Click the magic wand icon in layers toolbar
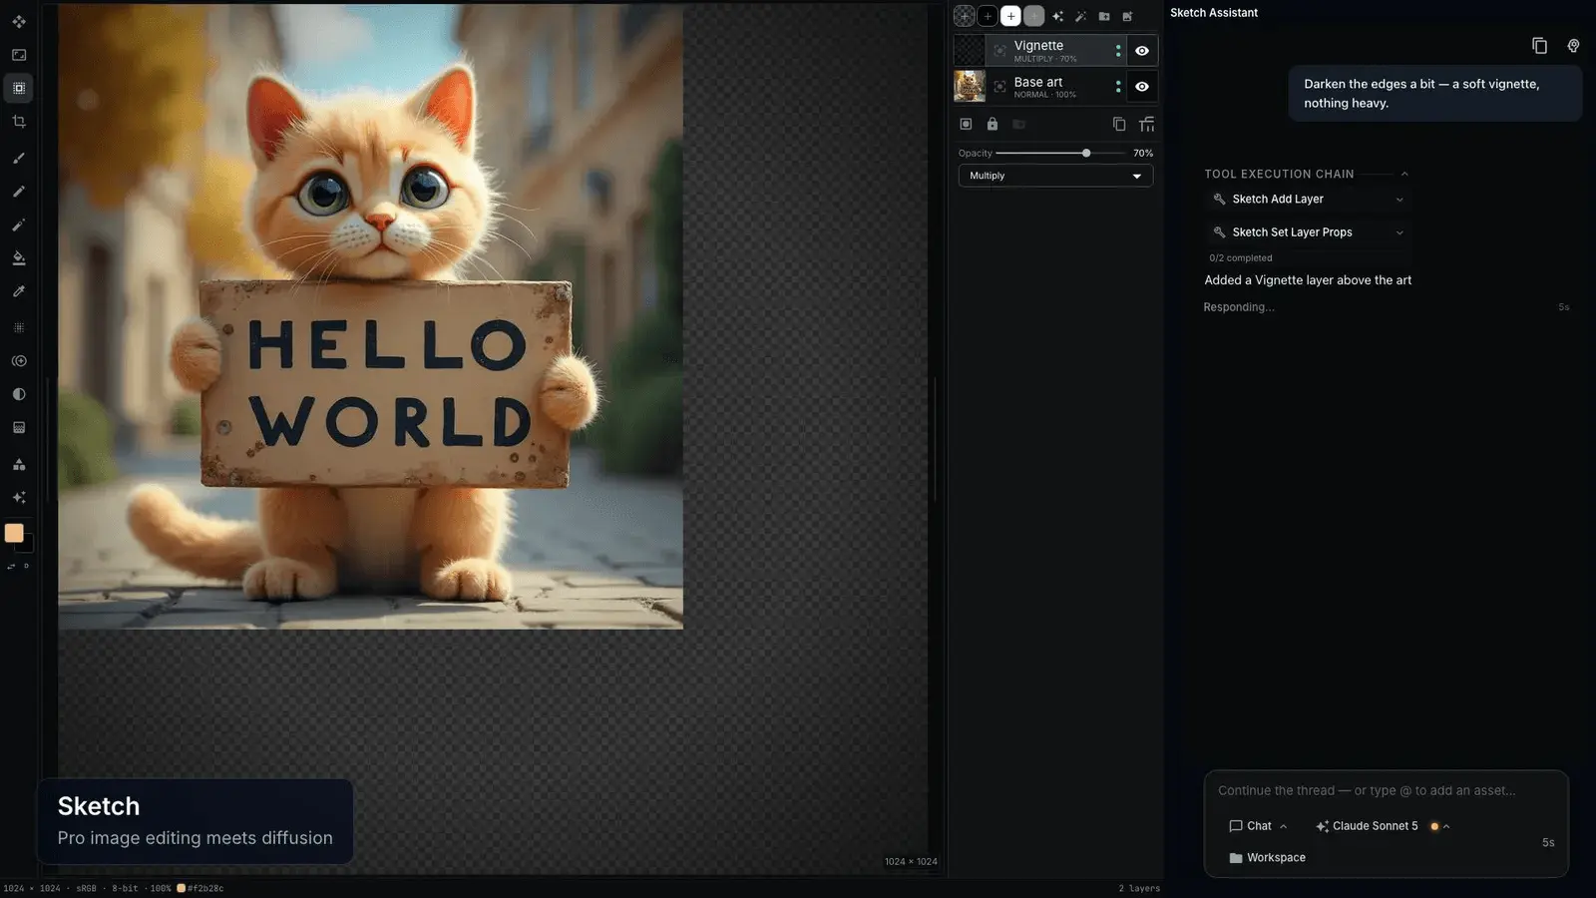 pos(1080,16)
